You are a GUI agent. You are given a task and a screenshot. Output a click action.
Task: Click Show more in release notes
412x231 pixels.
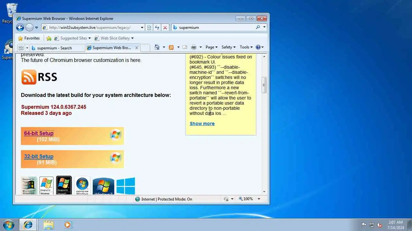pyautogui.click(x=202, y=124)
